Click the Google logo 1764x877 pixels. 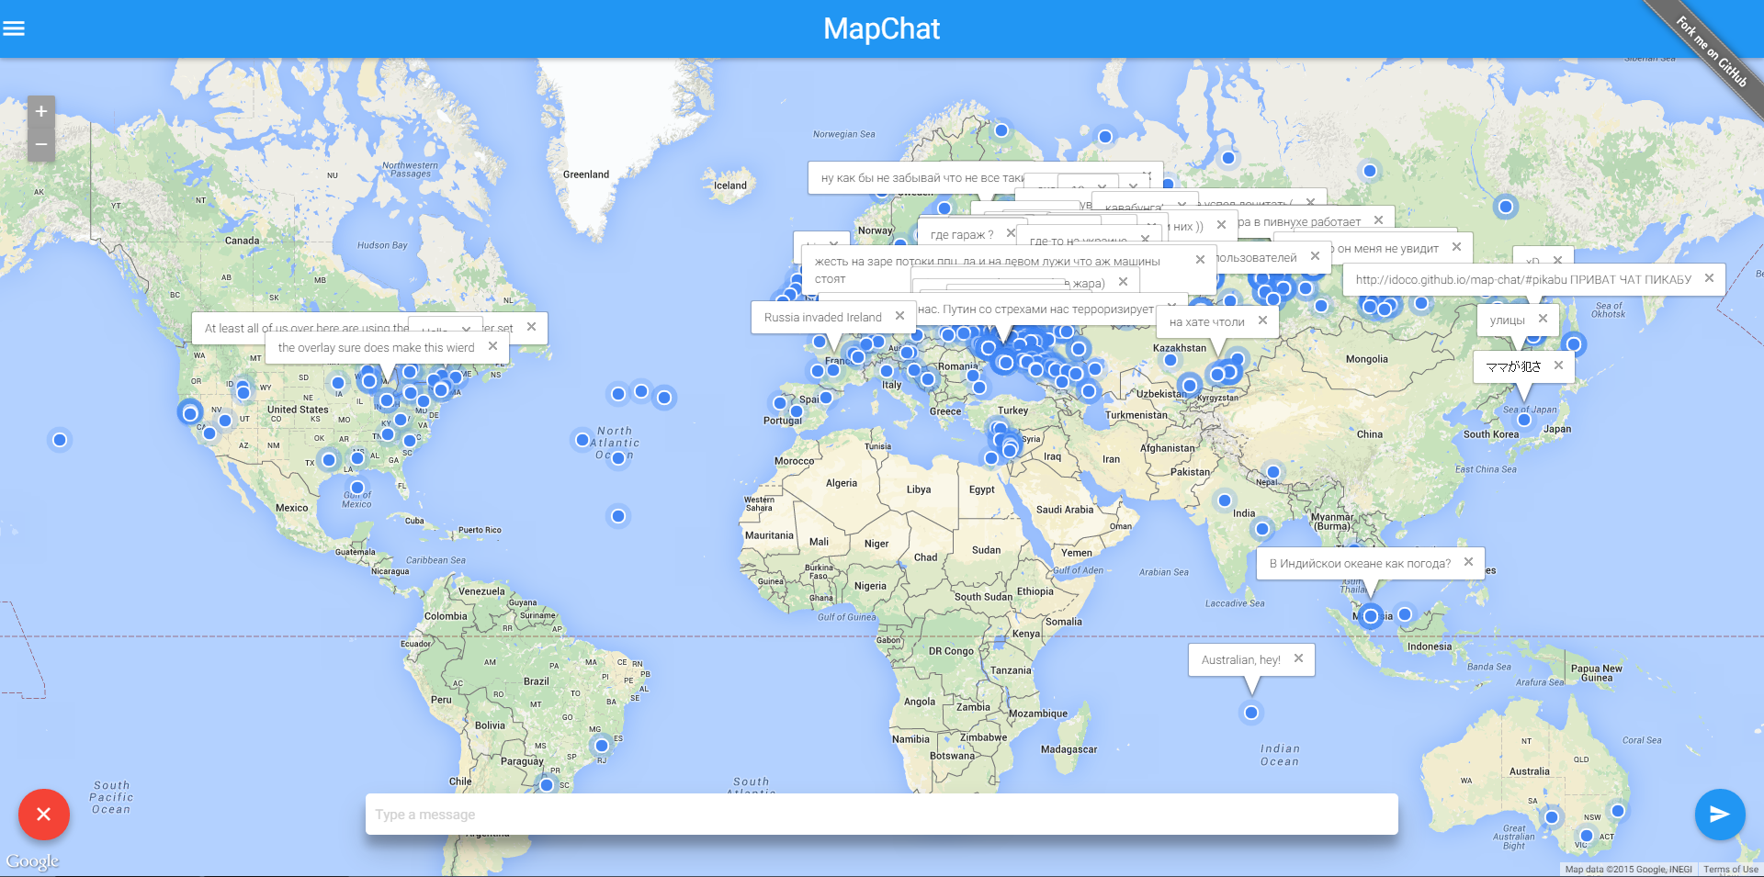34,861
